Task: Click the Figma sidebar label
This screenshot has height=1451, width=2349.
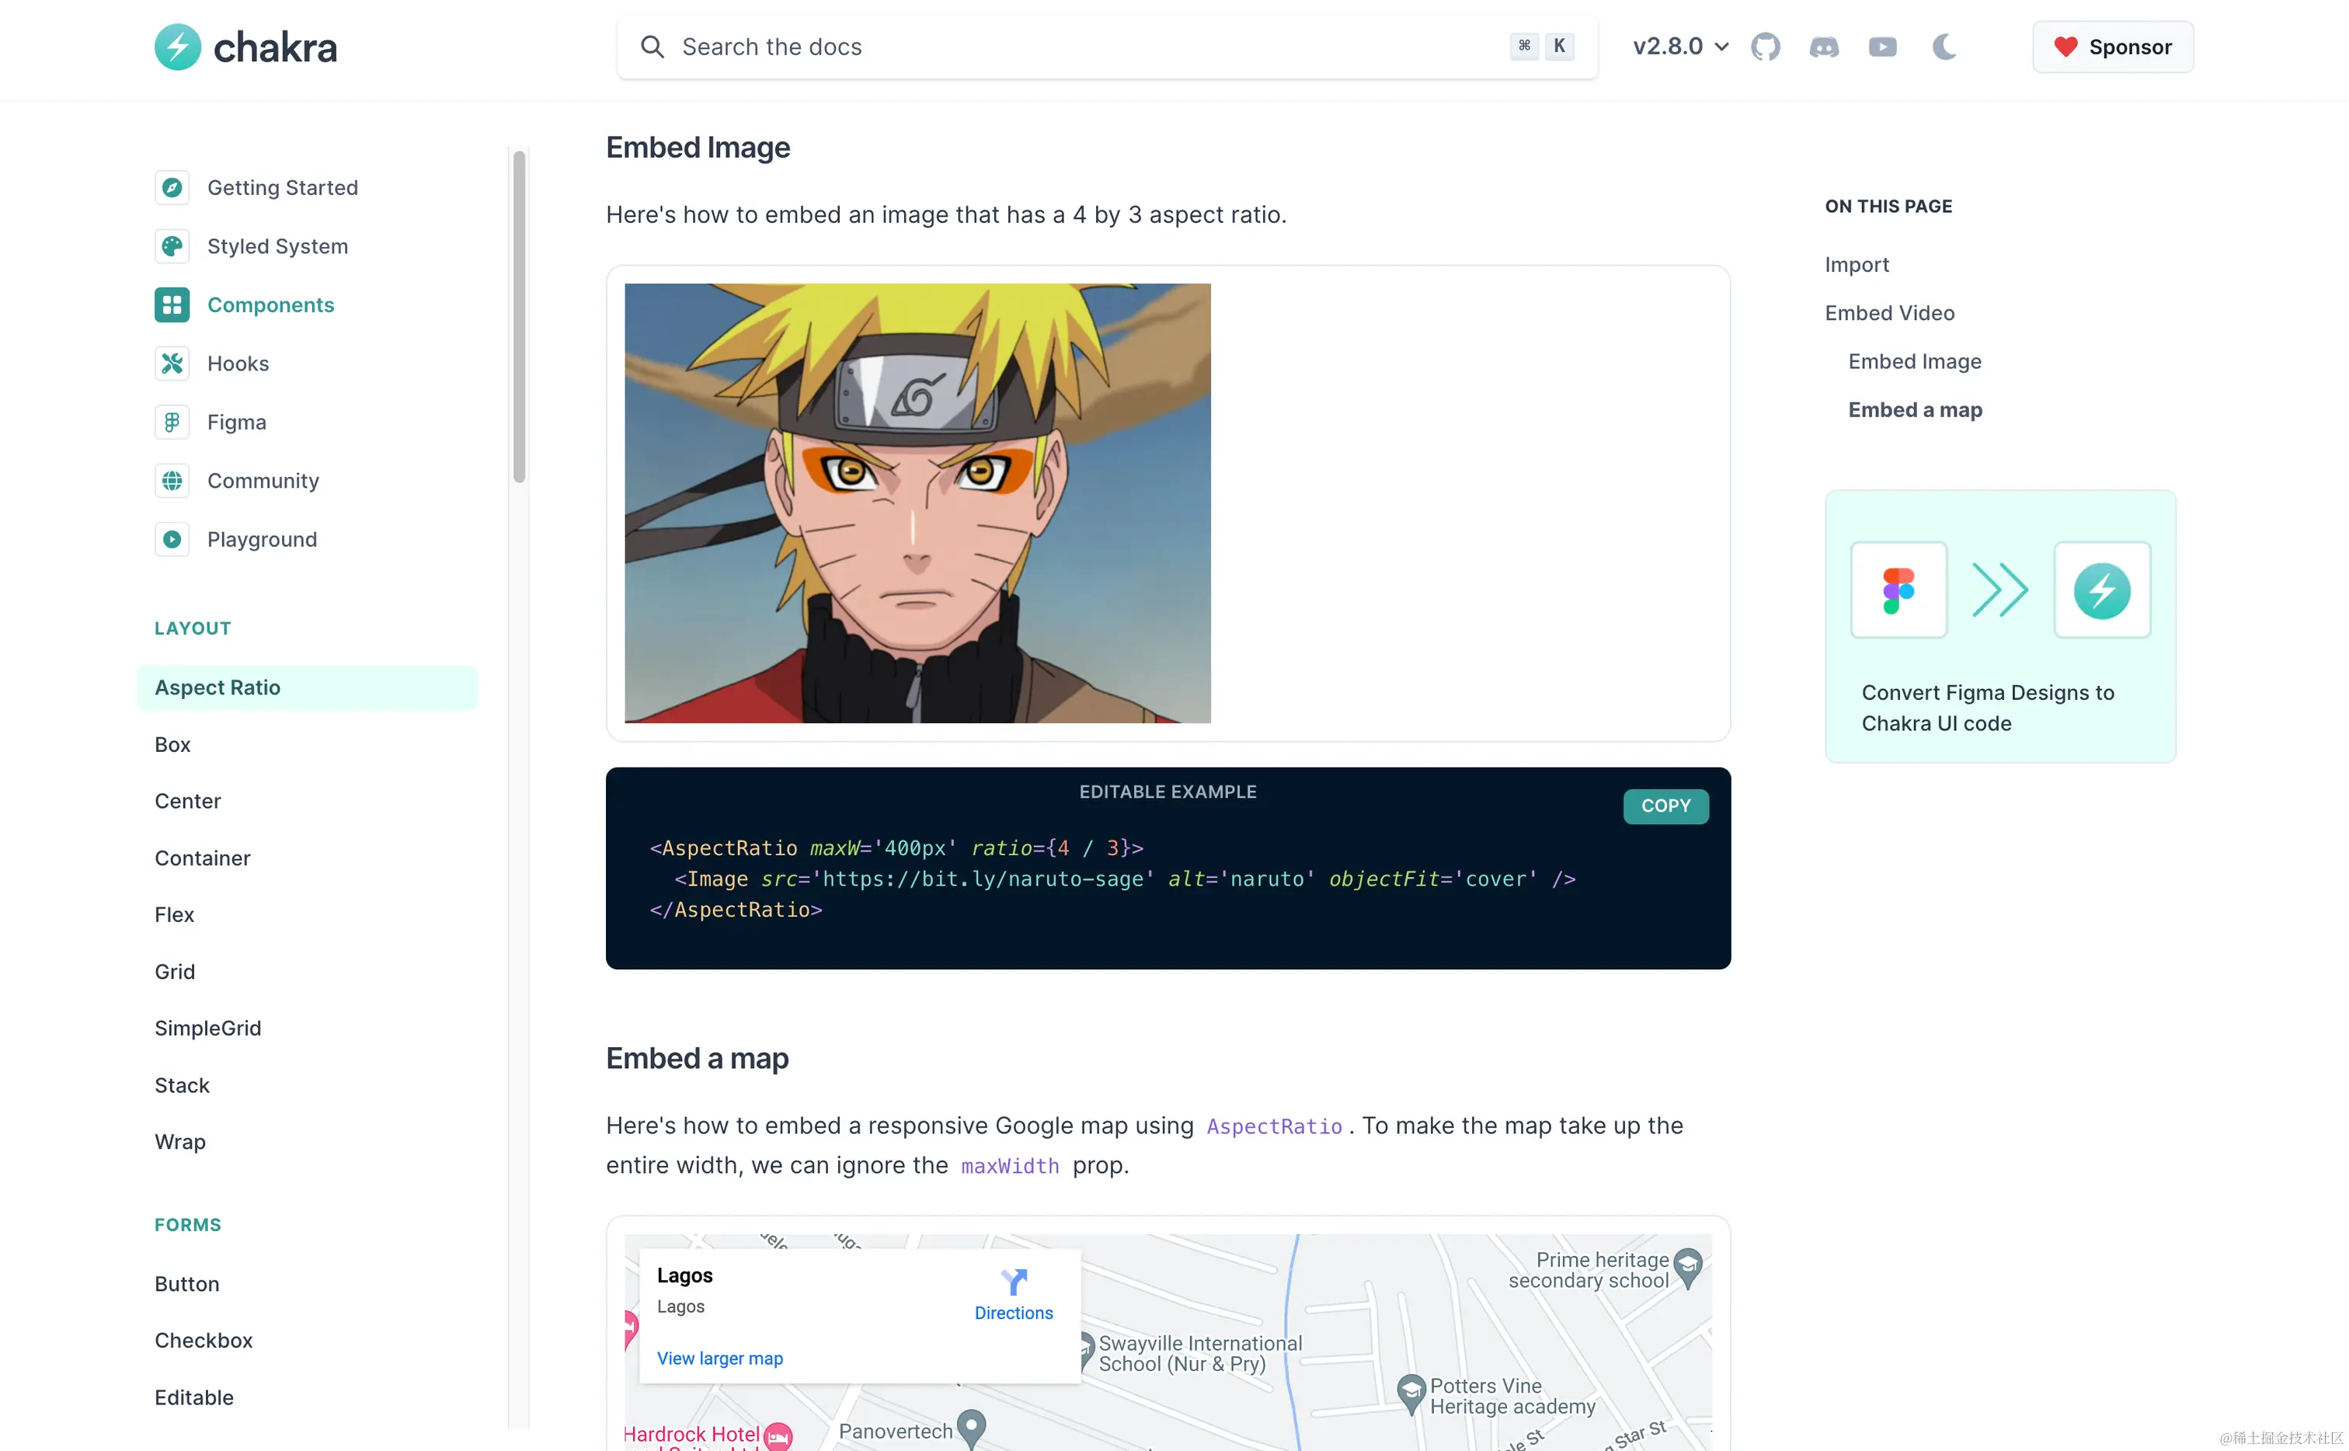Action: point(237,423)
